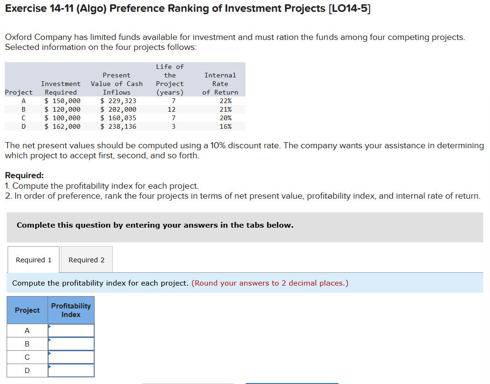490x384 pixels.
Task: Click blue triangle marker in Project A cell
Action: pyautogui.click(x=49, y=326)
